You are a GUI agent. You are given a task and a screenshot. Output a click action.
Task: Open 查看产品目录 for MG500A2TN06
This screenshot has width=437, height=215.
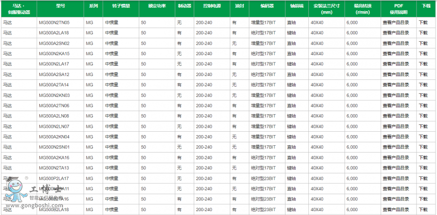(x=396, y=106)
